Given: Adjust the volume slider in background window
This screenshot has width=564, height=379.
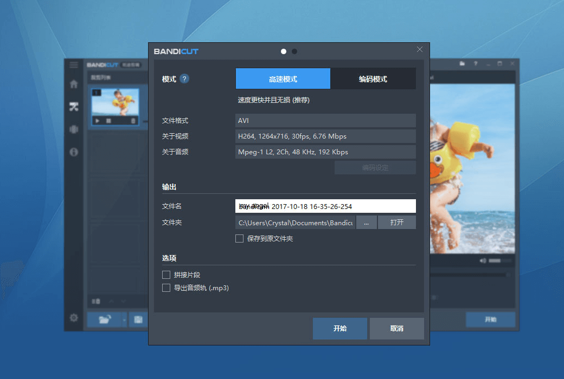Looking at the screenshot, I should (499, 260).
